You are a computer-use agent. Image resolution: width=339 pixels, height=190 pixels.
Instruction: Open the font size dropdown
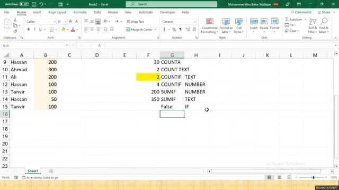(66, 22)
